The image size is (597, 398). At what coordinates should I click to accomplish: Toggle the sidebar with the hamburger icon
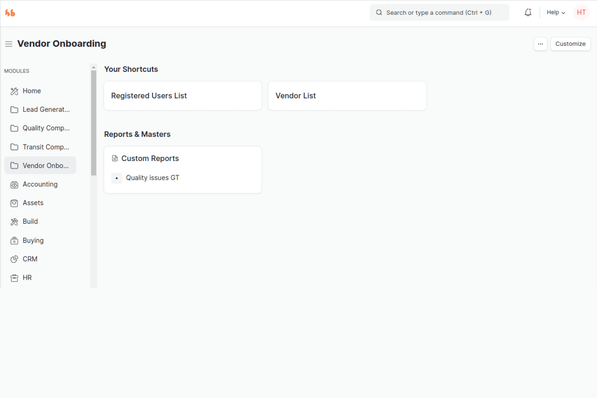point(9,44)
